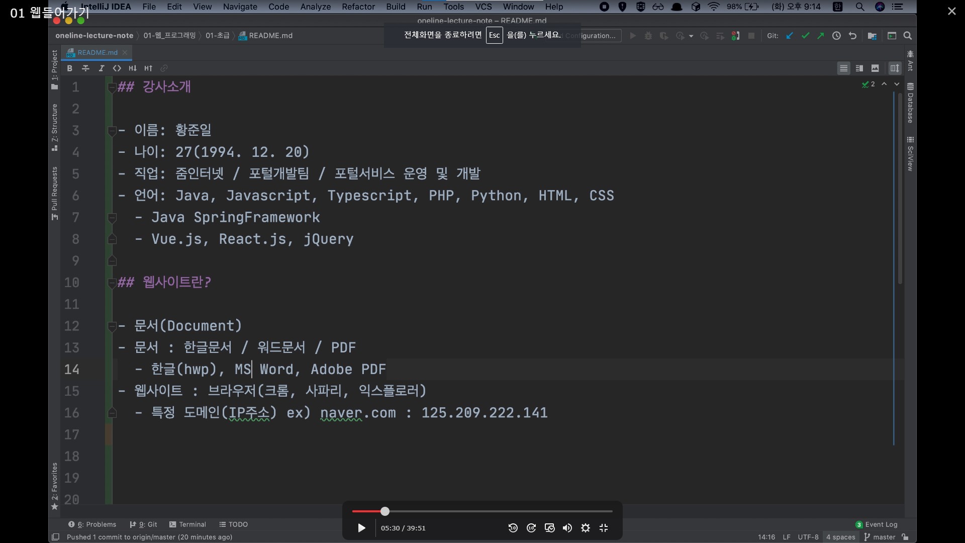Apply italic formatting in Markdown toolbar
This screenshot has width=965, height=543.
pyautogui.click(x=101, y=68)
